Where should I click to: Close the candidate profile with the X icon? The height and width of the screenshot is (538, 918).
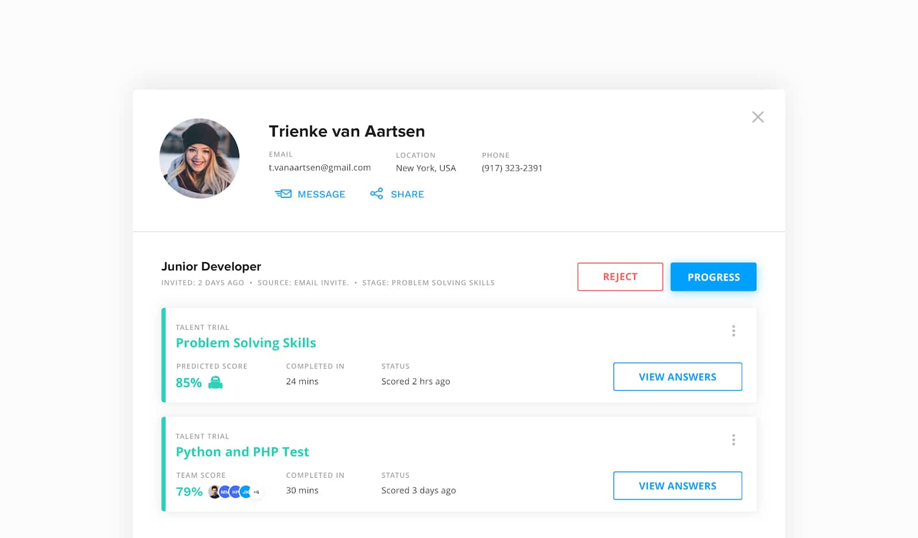[x=758, y=116]
